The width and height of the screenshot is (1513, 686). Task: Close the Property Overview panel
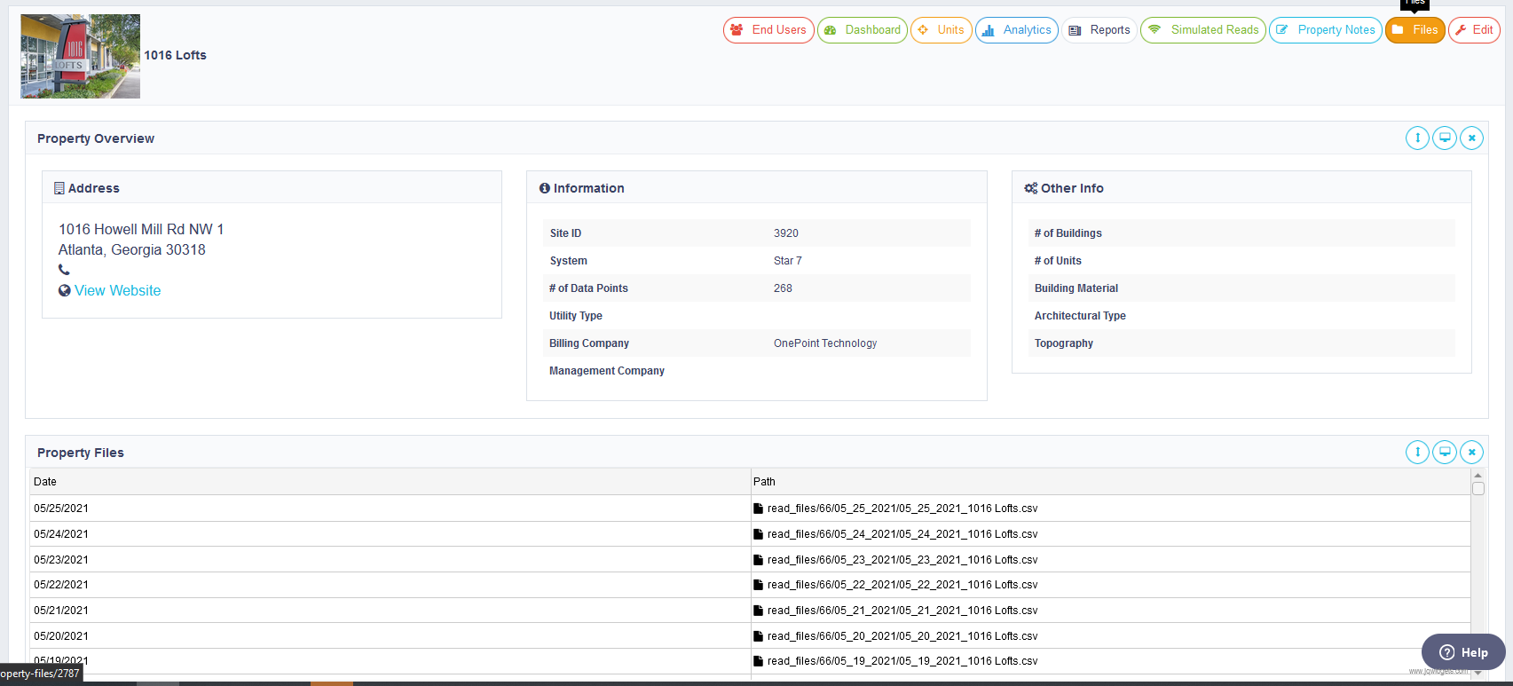click(1471, 138)
